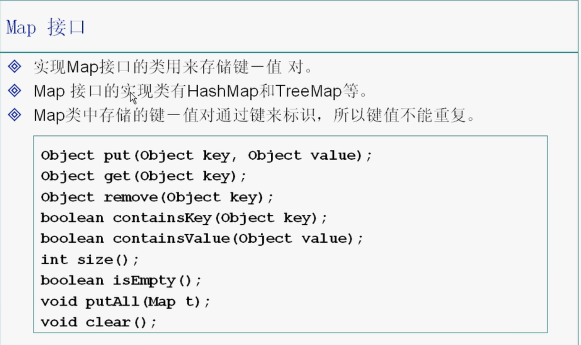The height and width of the screenshot is (345, 581).
Task: Click the 'int size();' line
Action: point(90,260)
